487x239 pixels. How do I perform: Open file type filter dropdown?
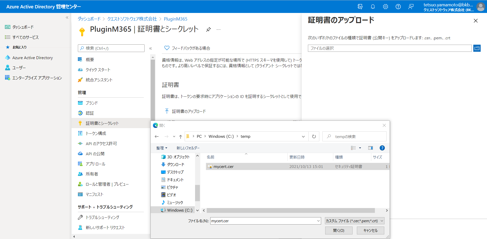[355, 221]
